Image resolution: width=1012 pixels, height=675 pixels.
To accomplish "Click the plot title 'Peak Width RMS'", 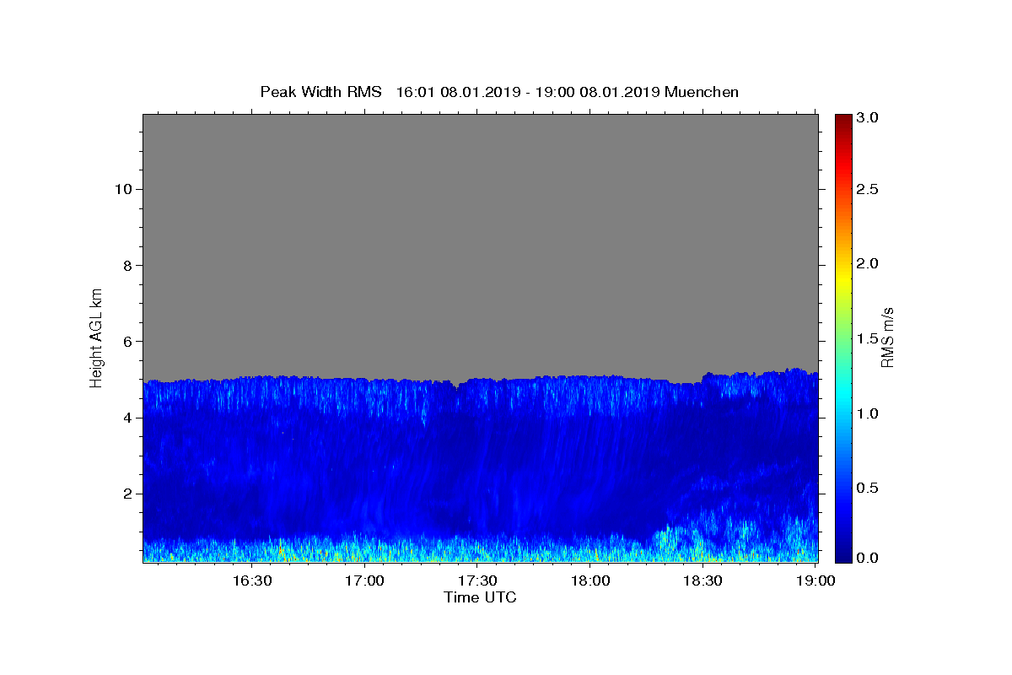I will pyautogui.click(x=320, y=92).
